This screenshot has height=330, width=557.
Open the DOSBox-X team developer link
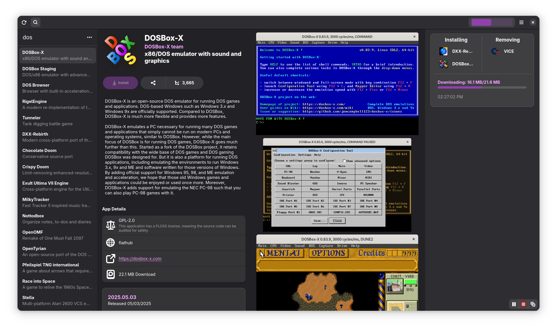tap(164, 47)
